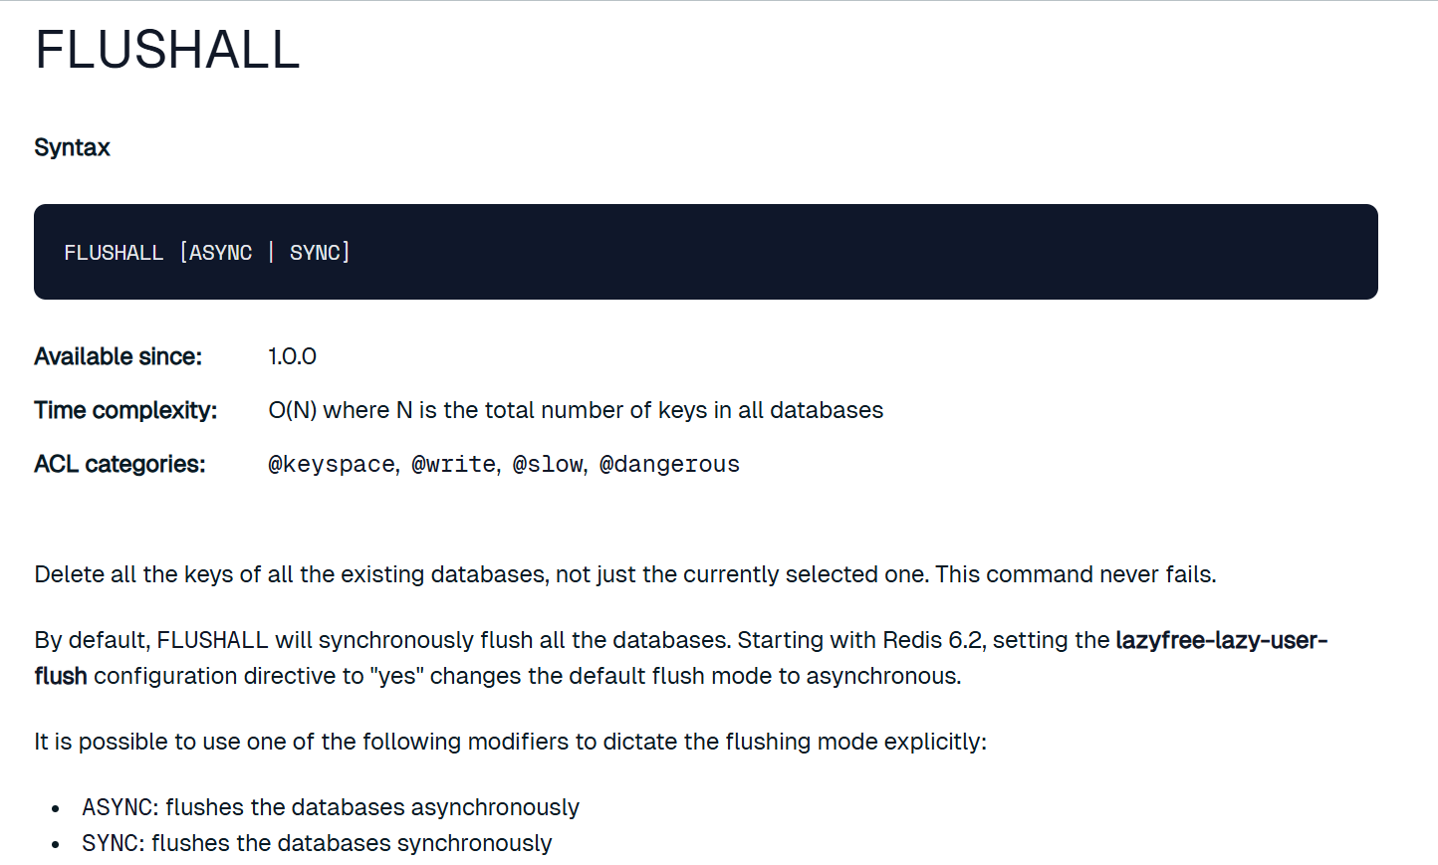
Task: Click the ASYNC bullet list item
Action: [331, 807]
